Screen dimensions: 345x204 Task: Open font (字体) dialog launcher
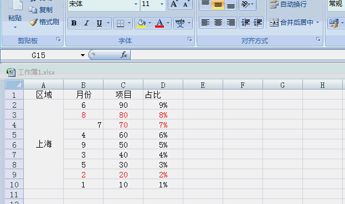[189, 39]
